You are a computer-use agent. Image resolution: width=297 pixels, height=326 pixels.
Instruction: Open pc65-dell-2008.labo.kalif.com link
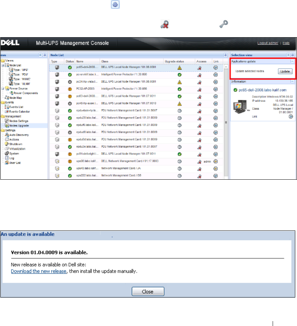(263, 90)
